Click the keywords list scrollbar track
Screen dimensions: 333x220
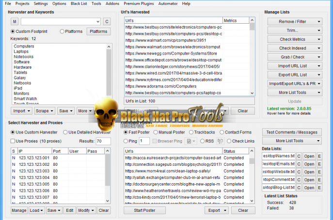pos(109,100)
